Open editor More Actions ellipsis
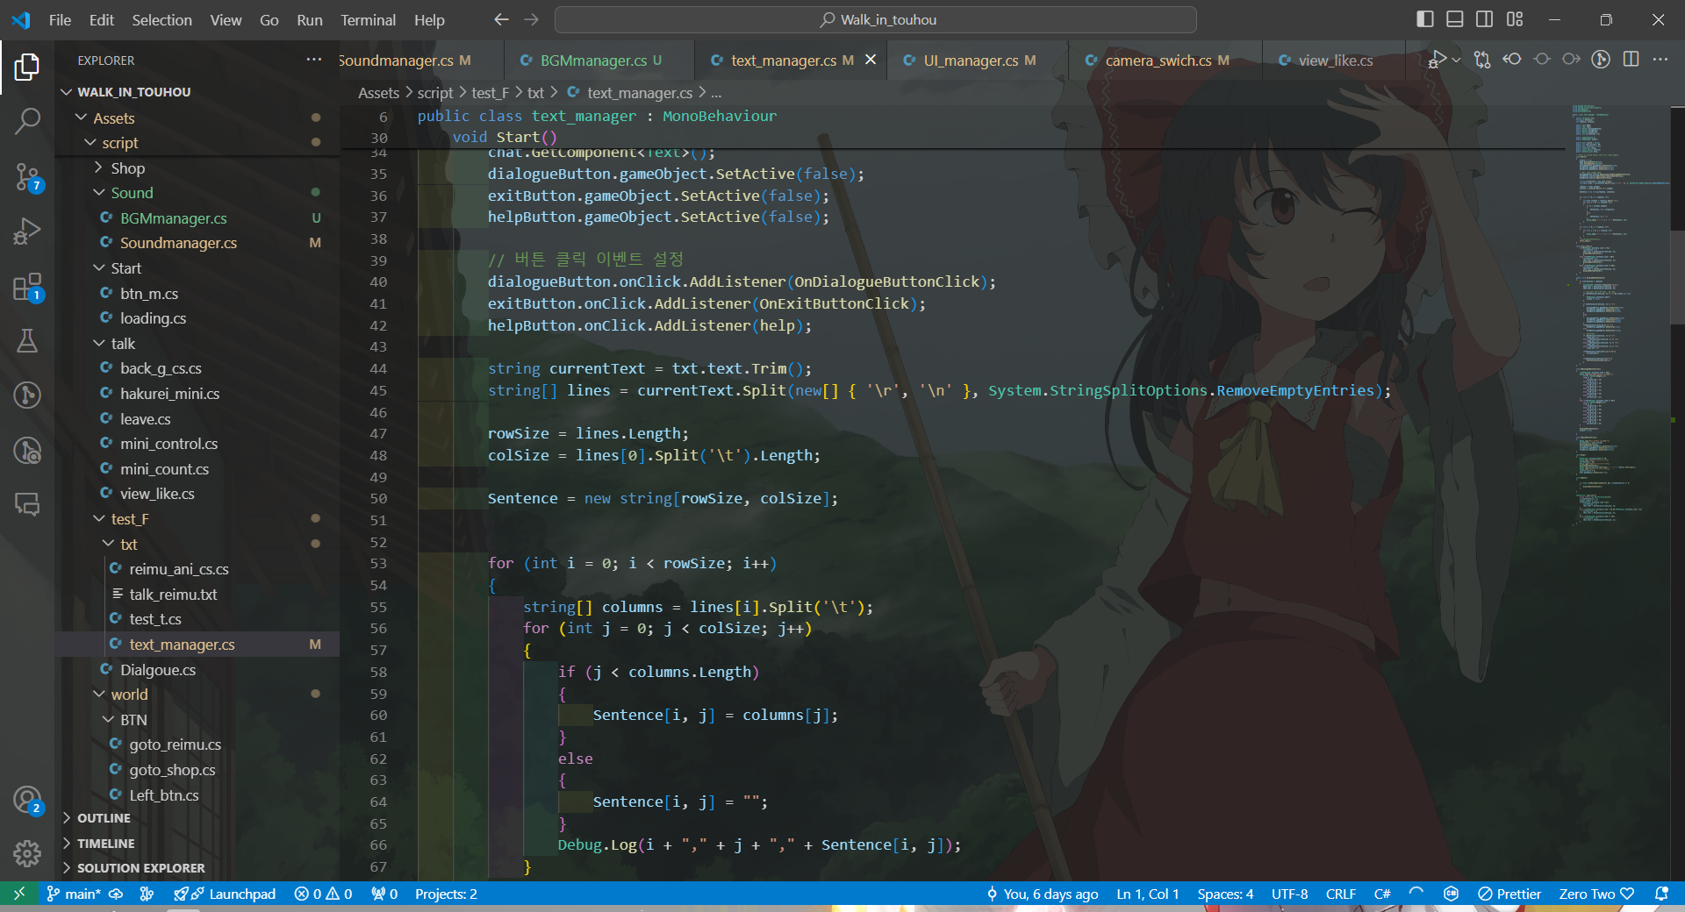The width and height of the screenshot is (1685, 912). pyautogui.click(x=1660, y=60)
